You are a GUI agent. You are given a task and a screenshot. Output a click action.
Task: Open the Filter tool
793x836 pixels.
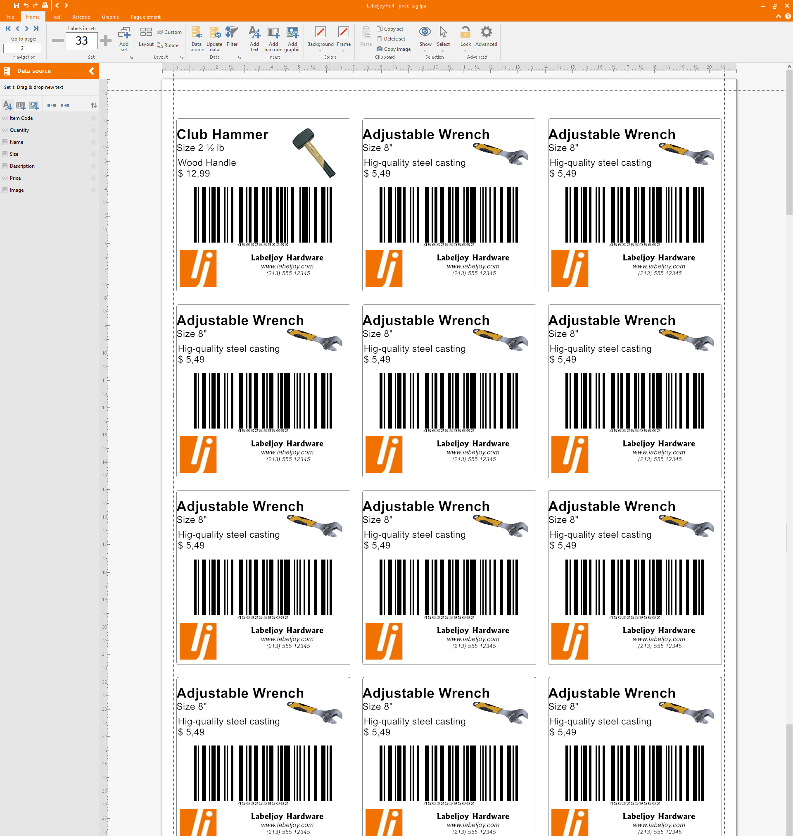coord(232,37)
